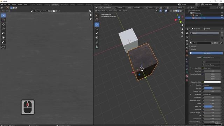Hide Cube object via its eye icon
The width and height of the screenshot is (224, 126).
coord(222,15)
